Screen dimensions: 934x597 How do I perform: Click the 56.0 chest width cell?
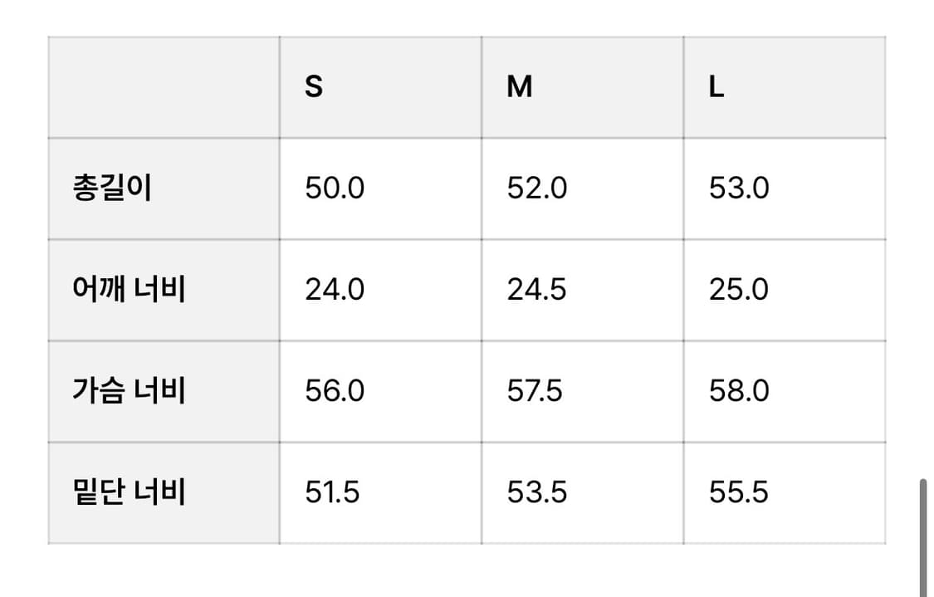point(335,391)
